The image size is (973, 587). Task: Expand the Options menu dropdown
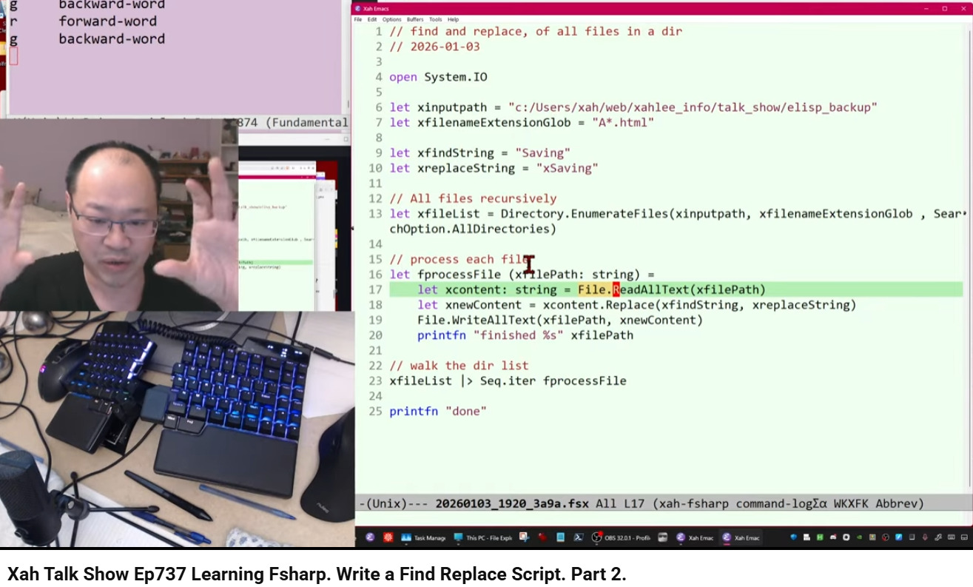(x=392, y=20)
